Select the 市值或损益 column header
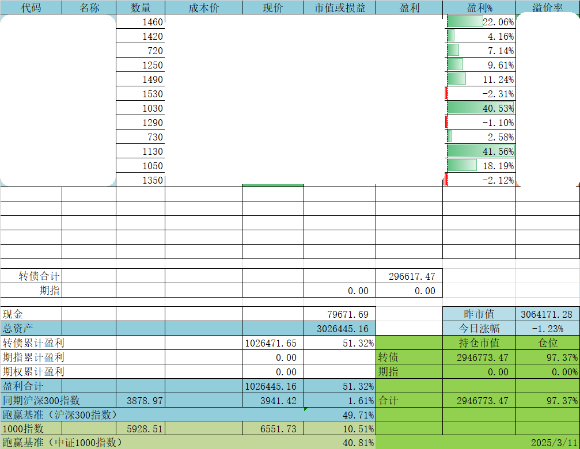Image resolution: width=580 pixels, height=449 pixels. pos(340,7)
